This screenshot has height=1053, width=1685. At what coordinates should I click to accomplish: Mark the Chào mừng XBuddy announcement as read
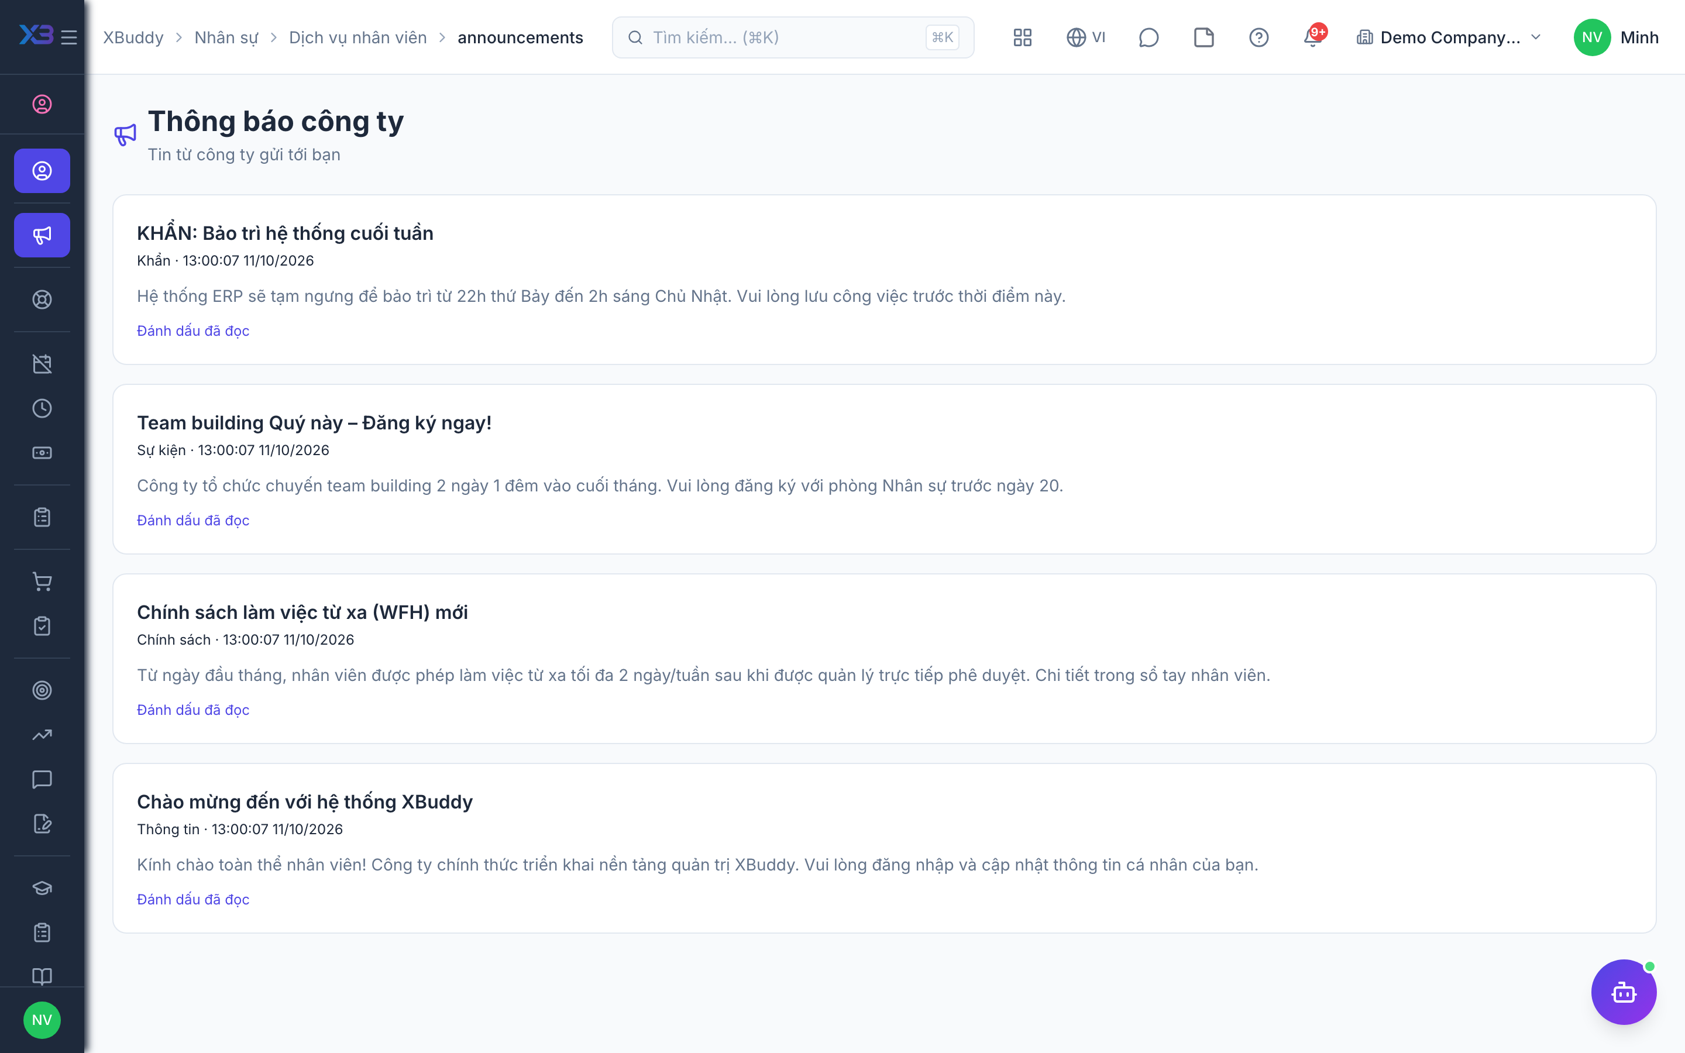pyautogui.click(x=193, y=899)
